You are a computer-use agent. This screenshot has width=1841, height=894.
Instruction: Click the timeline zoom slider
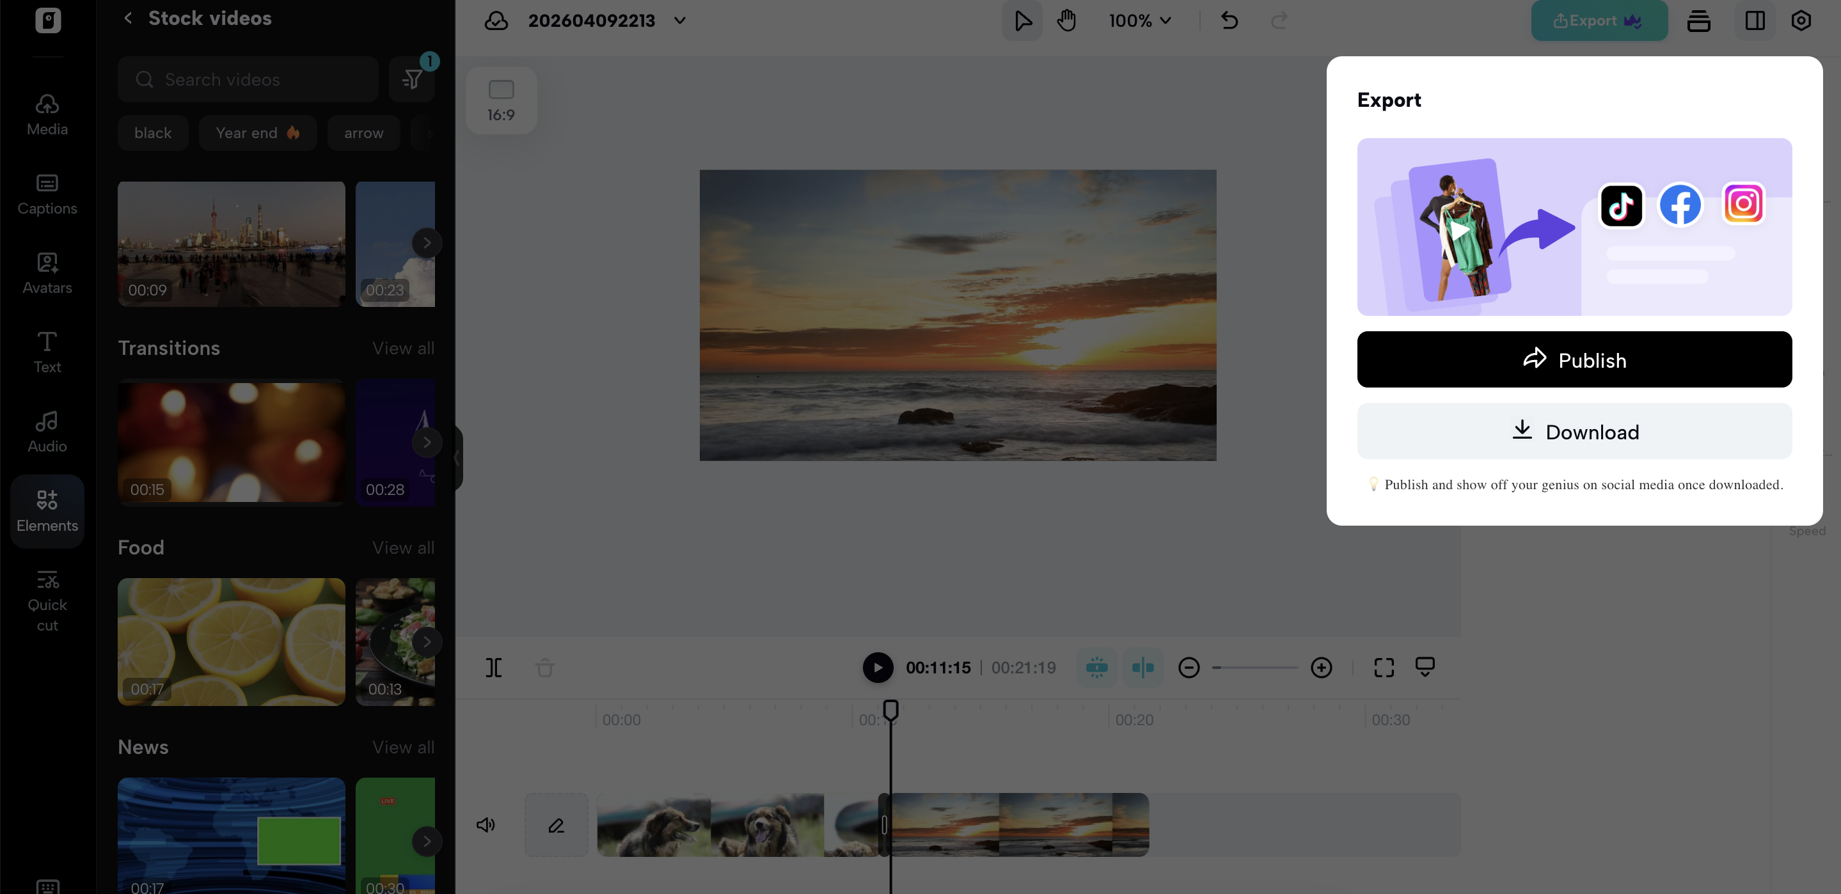1256,668
